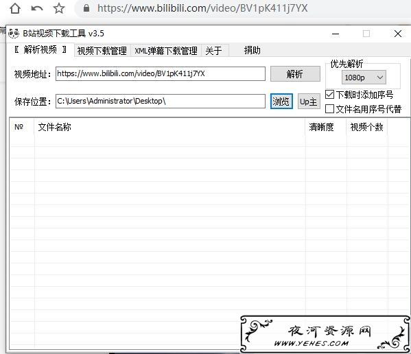Image resolution: width=411 pixels, height=354 pixels.
Task: Click the browser home icon
Action: coord(15,8)
